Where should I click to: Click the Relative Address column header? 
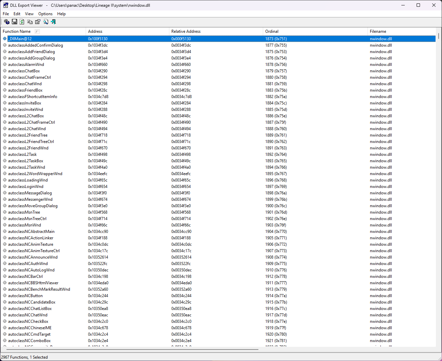(x=186, y=31)
